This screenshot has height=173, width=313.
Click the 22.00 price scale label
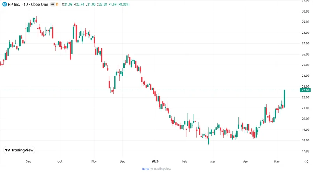tap(305, 97)
